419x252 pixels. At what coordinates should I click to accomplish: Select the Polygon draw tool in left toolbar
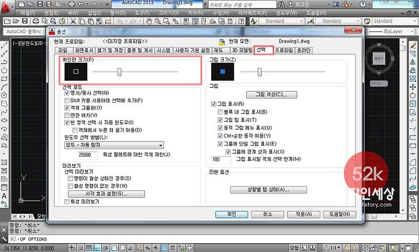tap(4, 70)
